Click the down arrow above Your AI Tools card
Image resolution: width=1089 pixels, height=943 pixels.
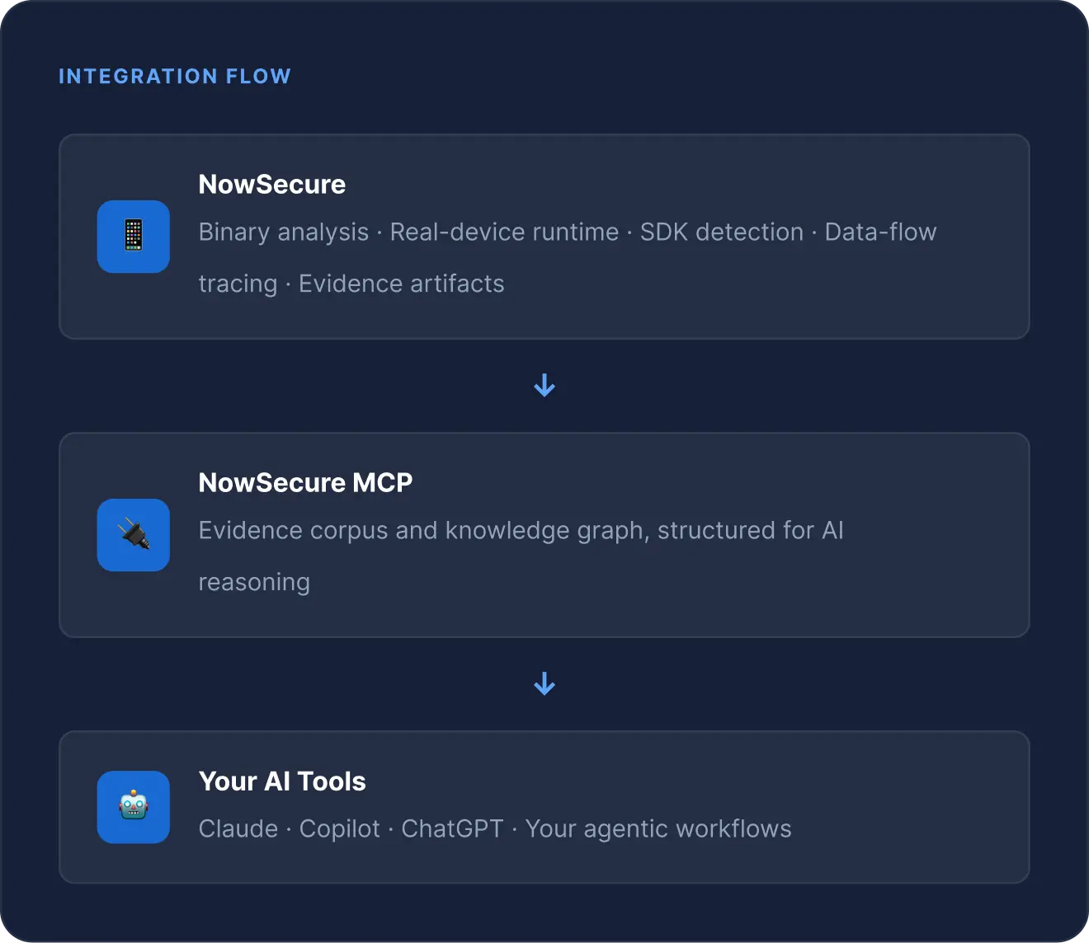544,683
